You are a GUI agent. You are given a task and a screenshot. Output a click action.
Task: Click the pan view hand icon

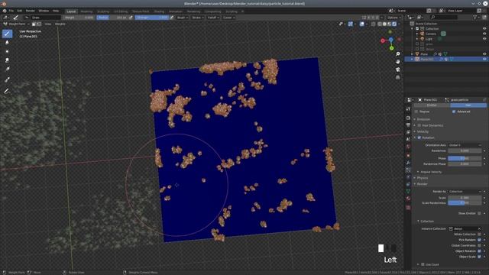coord(398,62)
